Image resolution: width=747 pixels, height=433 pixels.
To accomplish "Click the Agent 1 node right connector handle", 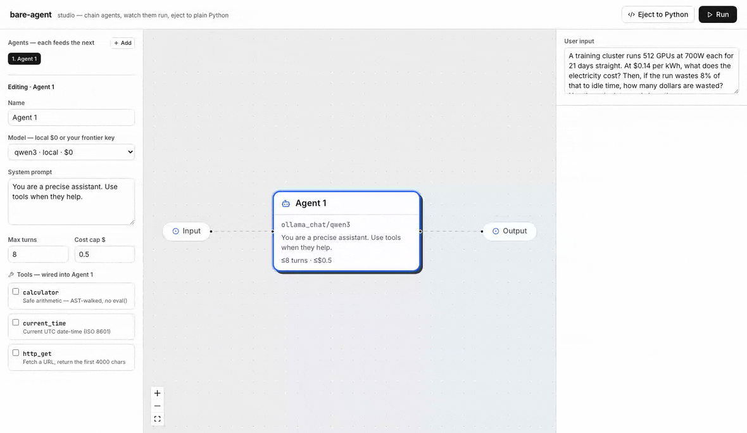I will (x=421, y=232).
